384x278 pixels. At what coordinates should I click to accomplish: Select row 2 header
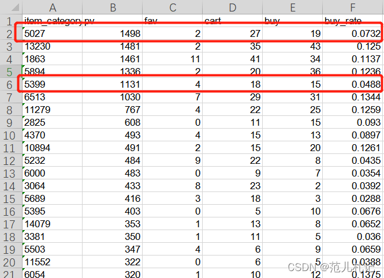coord(11,33)
